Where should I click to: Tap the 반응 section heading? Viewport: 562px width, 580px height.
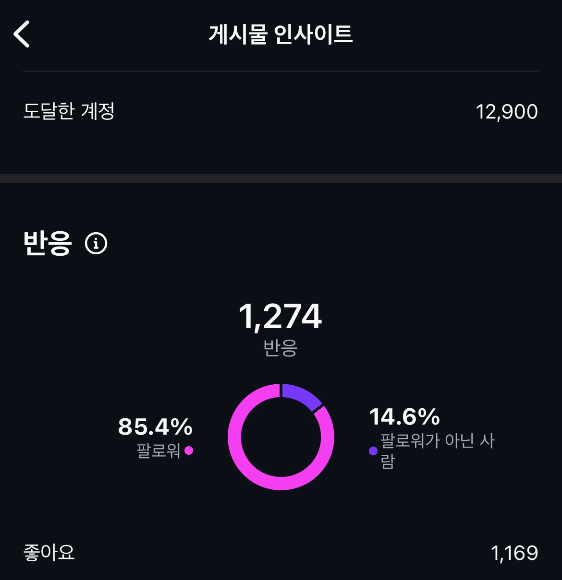tap(48, 243)
